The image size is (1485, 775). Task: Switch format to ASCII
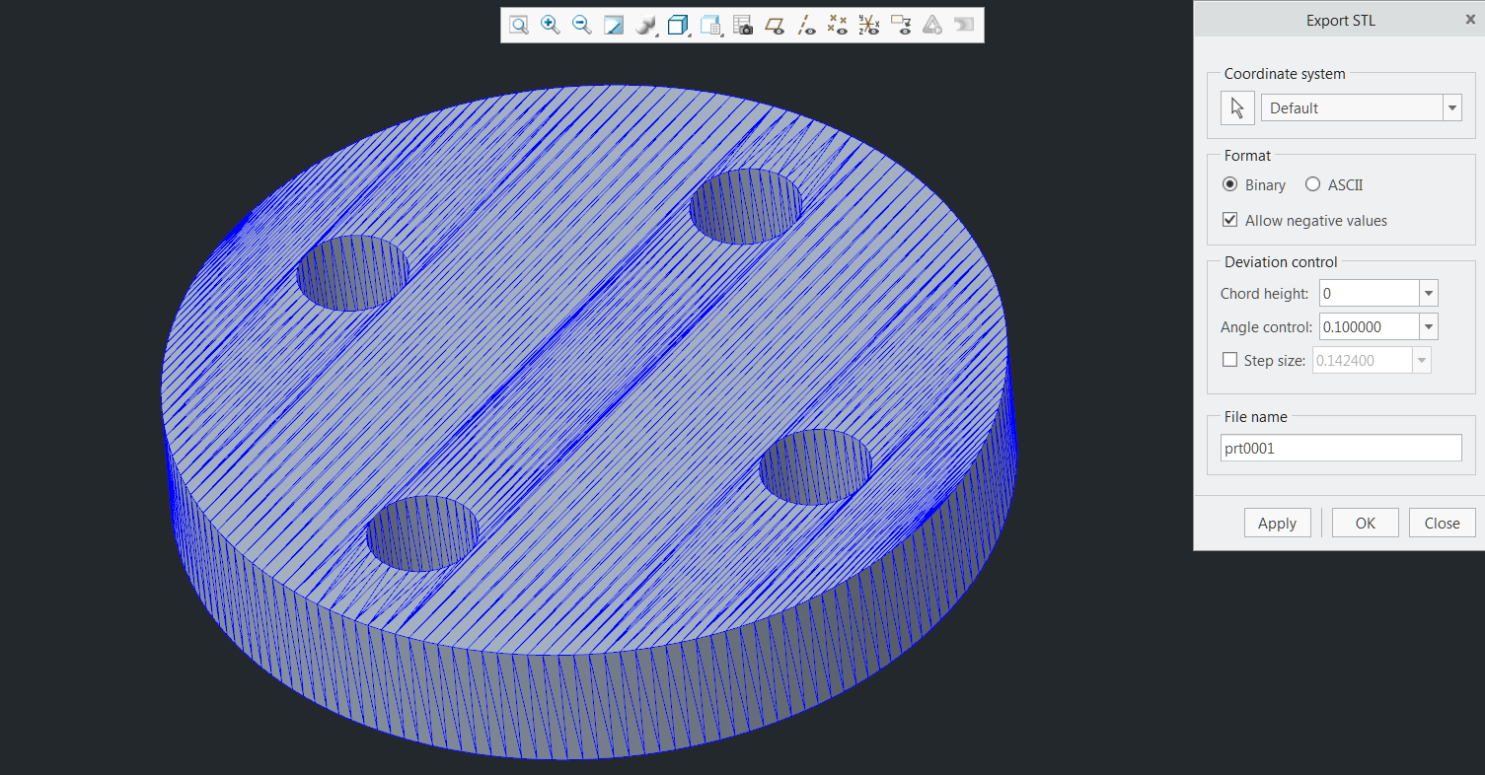coord(1312,184)
